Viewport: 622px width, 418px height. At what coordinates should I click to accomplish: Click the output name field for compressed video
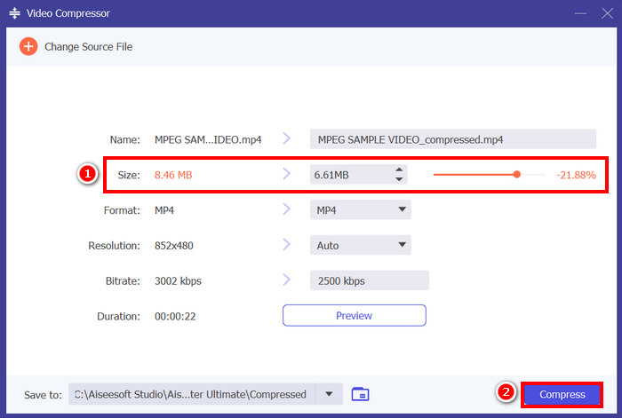tap(452, 139)
